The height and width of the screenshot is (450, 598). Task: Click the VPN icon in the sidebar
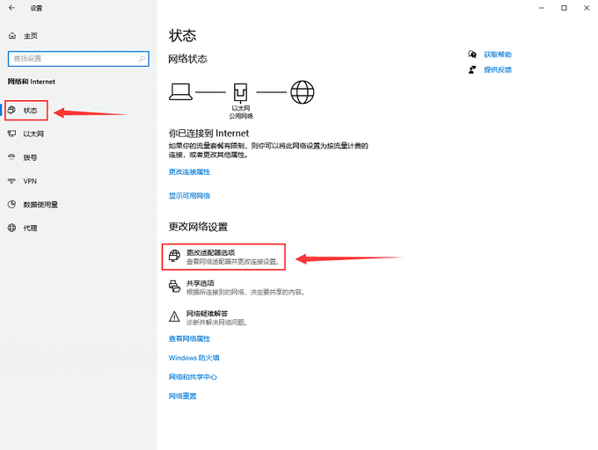(x=11, y=181)
